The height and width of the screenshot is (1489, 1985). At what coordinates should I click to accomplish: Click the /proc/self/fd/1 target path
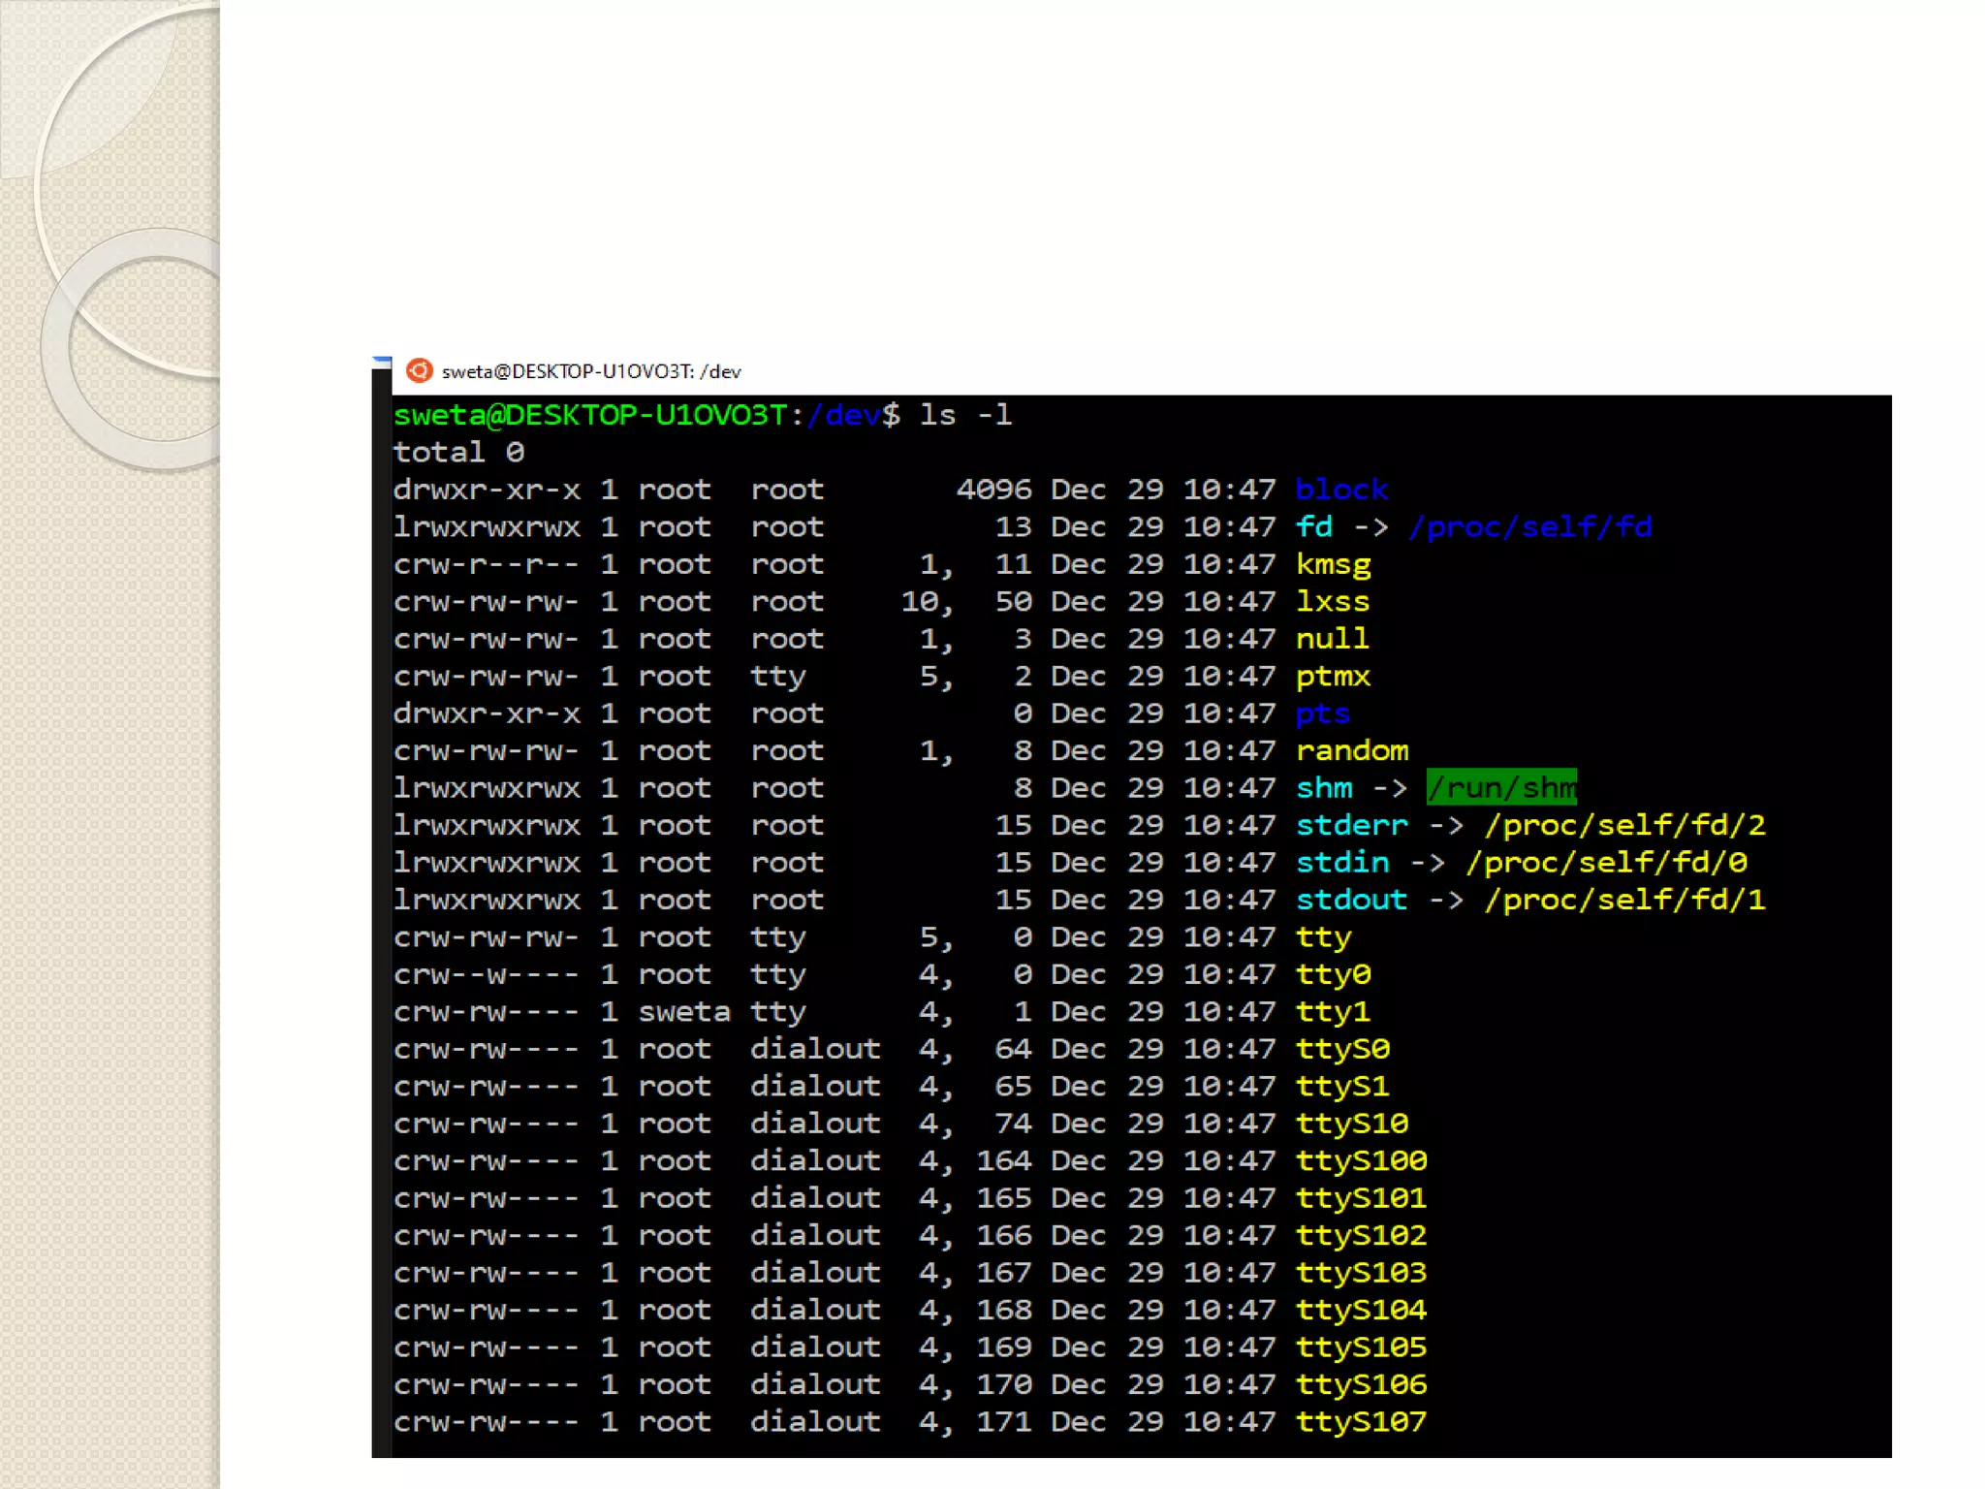tap(1624, 901)
